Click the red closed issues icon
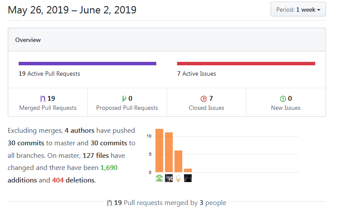The image size is (339, 208). point(204,99)
